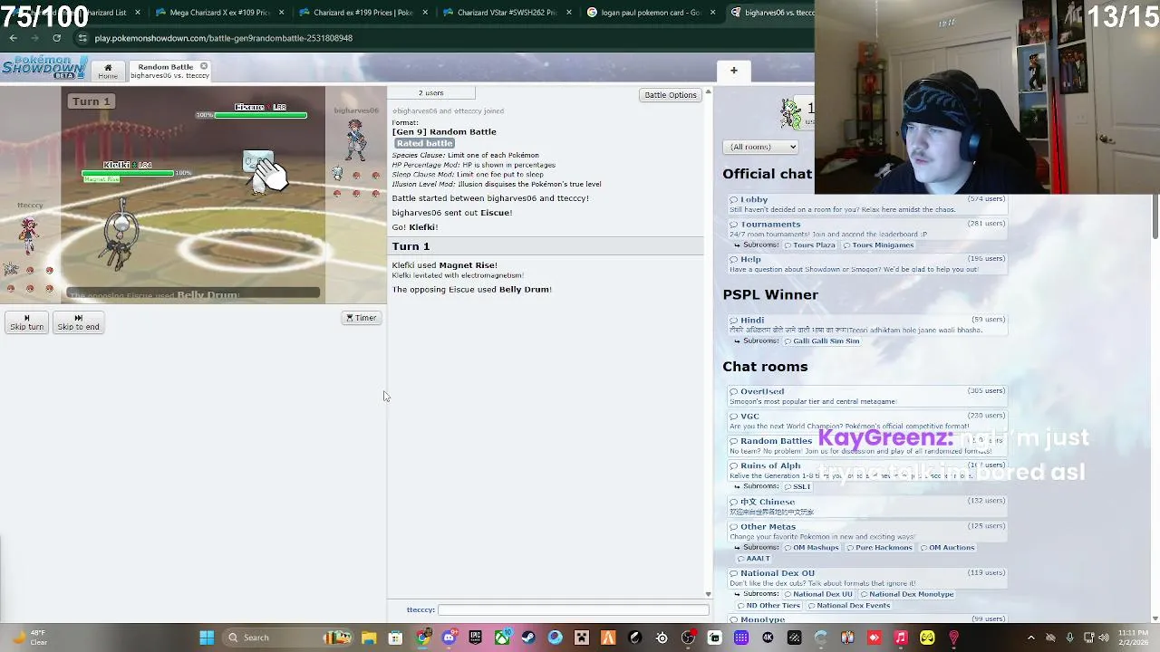Open AAA LT subroom
Viewport: 1160px width, 652px height.
click(x=752, y=559)
